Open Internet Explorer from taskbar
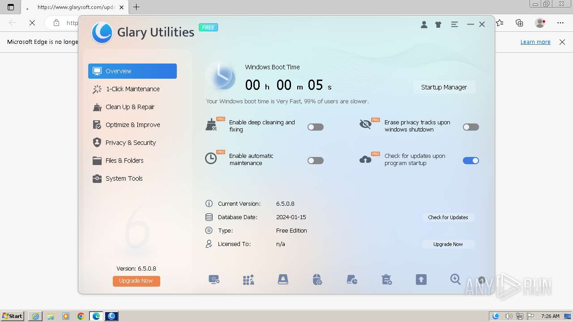Viewport: 573px width, 322px height. pos(35,316)
